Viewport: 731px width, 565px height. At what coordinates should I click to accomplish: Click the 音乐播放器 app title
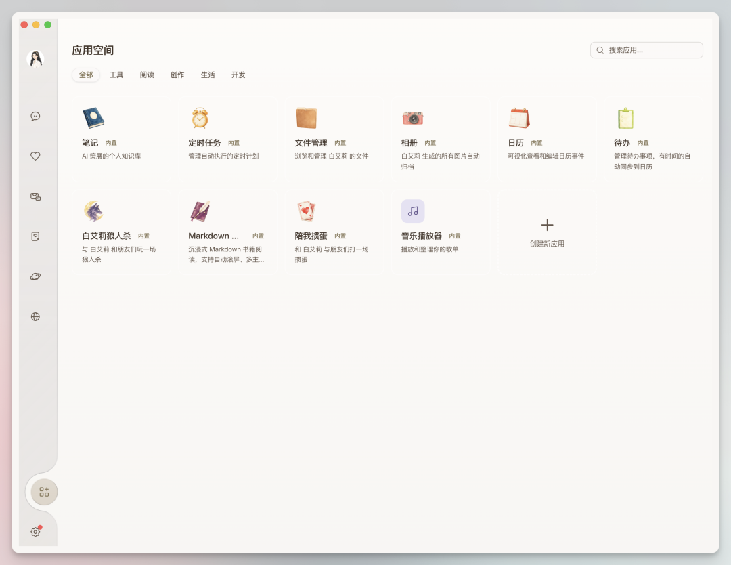[422, 236]
